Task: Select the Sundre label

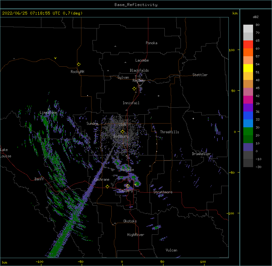Action: [92, 124]
